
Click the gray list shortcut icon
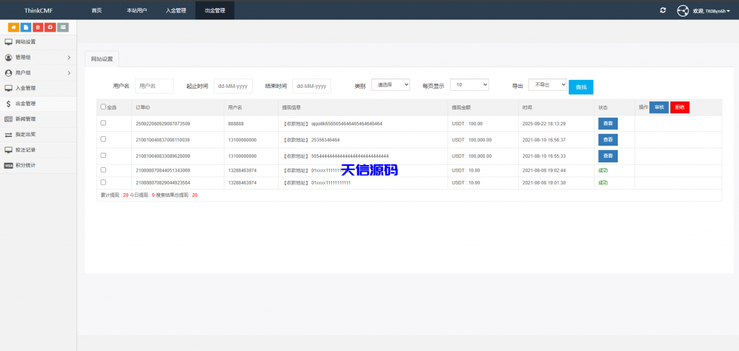[63, 27]
